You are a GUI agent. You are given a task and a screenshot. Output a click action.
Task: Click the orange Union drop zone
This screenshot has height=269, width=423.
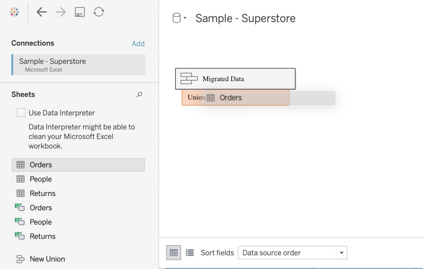[x=235, y=97]
